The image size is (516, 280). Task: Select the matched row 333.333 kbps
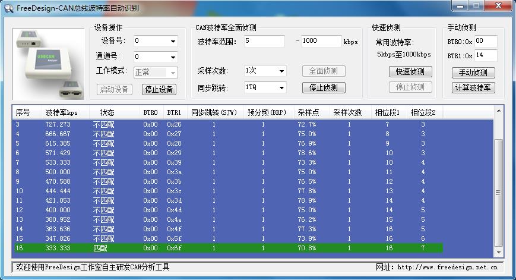coord(228,248)
